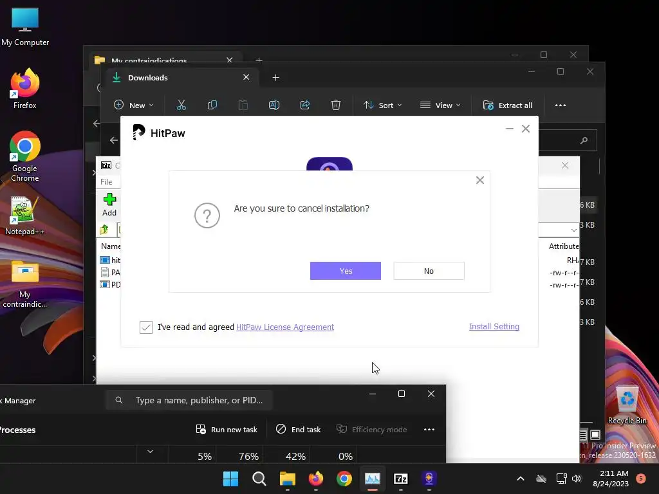Click the Name column header in 7-Zip
This screenshot has height=494, width=659.
pyautogui.click(x=111, y=246)
